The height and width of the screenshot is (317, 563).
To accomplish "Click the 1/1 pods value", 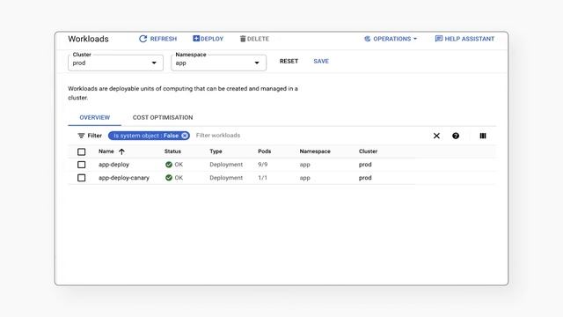I will click(262, 178).
